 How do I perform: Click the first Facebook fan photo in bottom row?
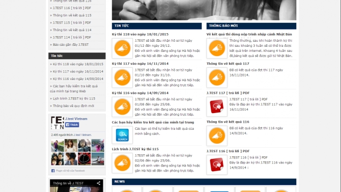(58, 159)
